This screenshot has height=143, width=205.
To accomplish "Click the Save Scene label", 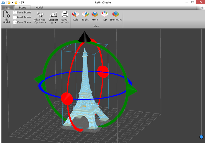I will [24, 12].
